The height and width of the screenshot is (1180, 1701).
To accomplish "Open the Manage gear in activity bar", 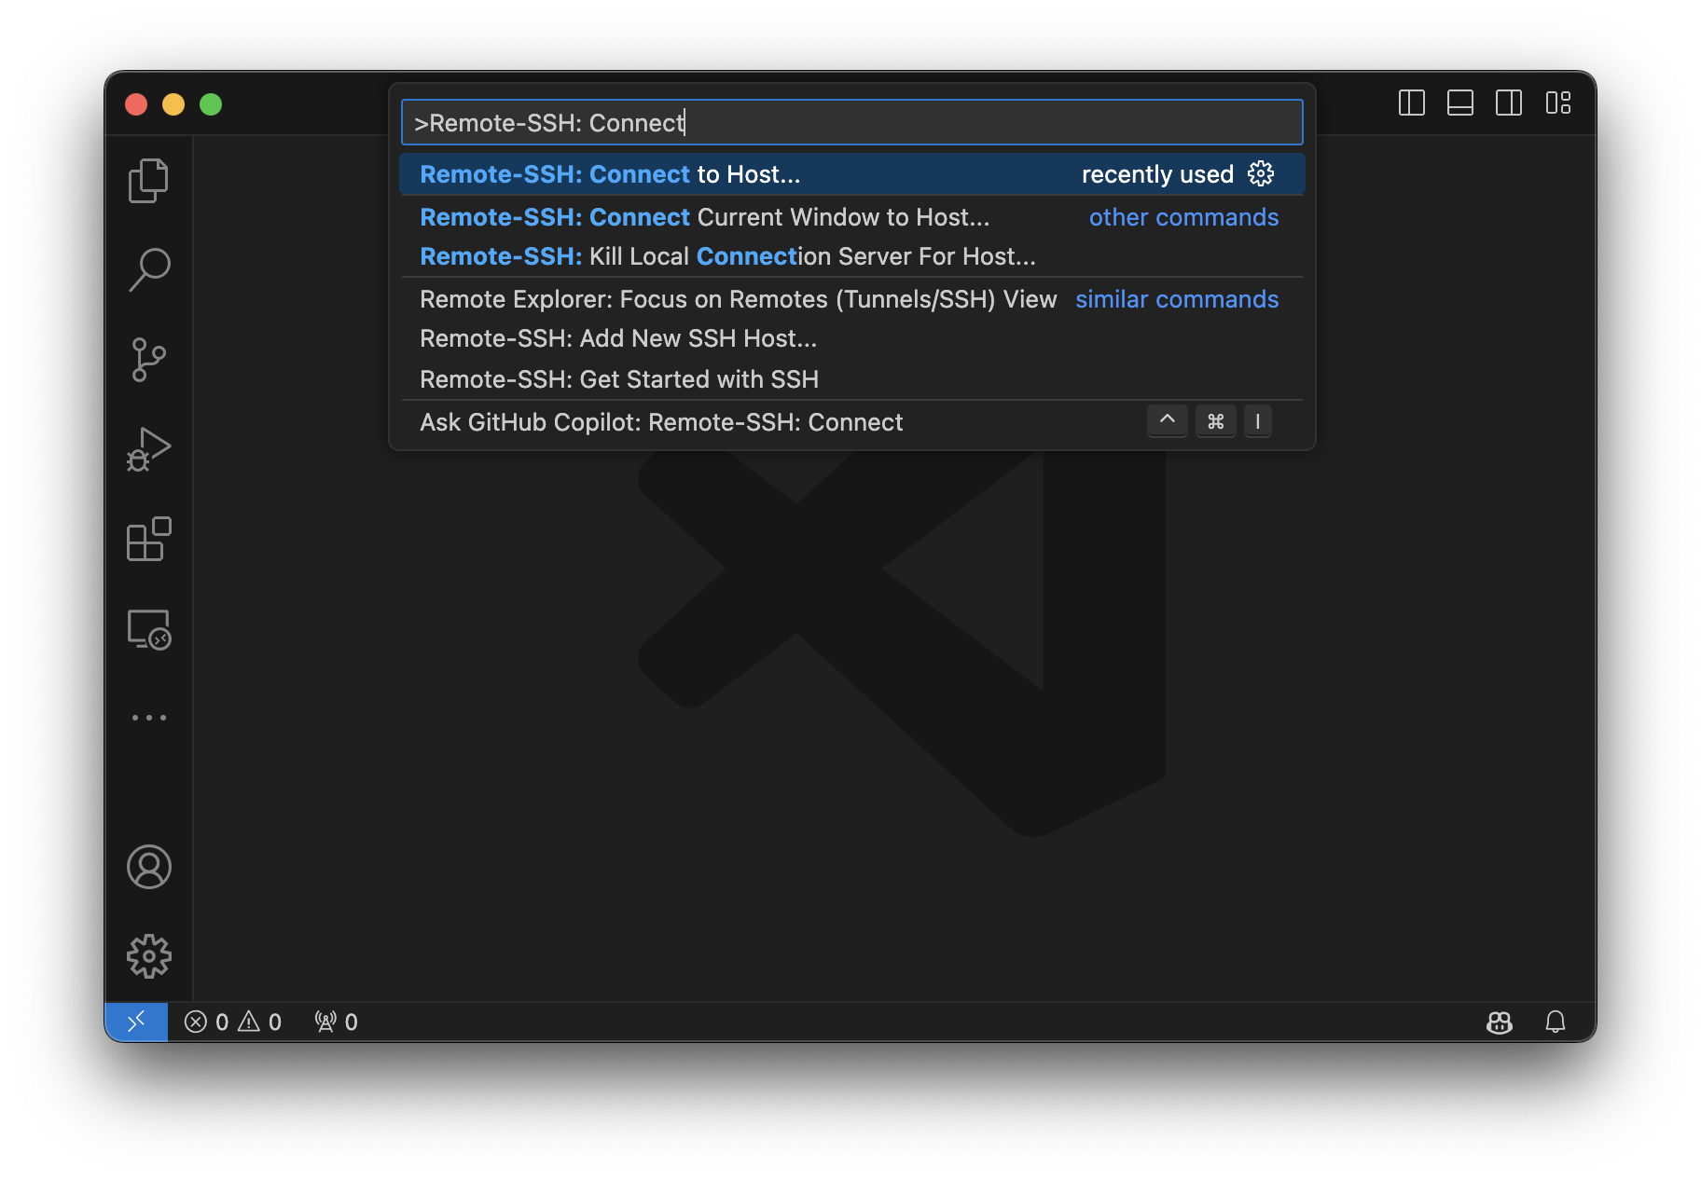I will 148,956.
